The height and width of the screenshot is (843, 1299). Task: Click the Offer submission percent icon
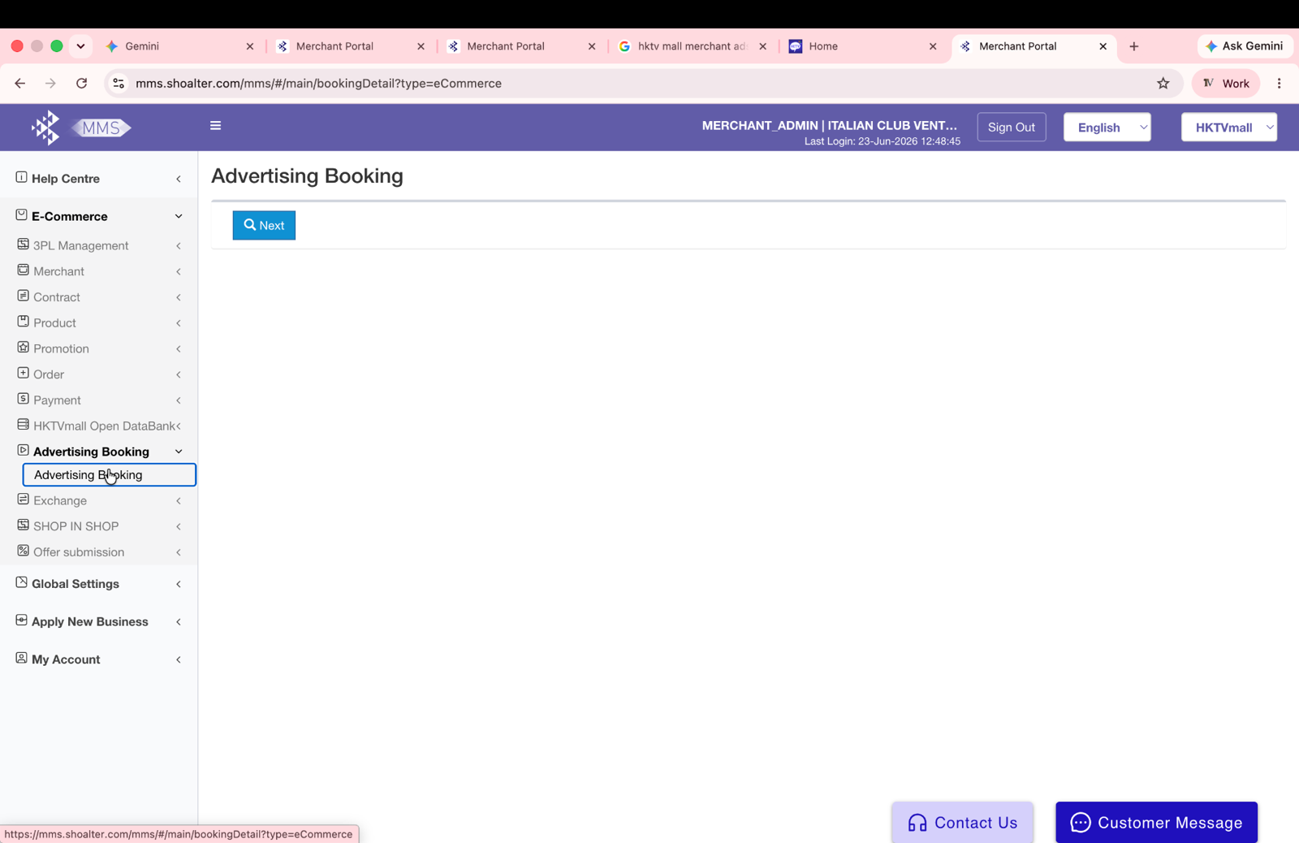pyautogui.click(x=23, y=551)
